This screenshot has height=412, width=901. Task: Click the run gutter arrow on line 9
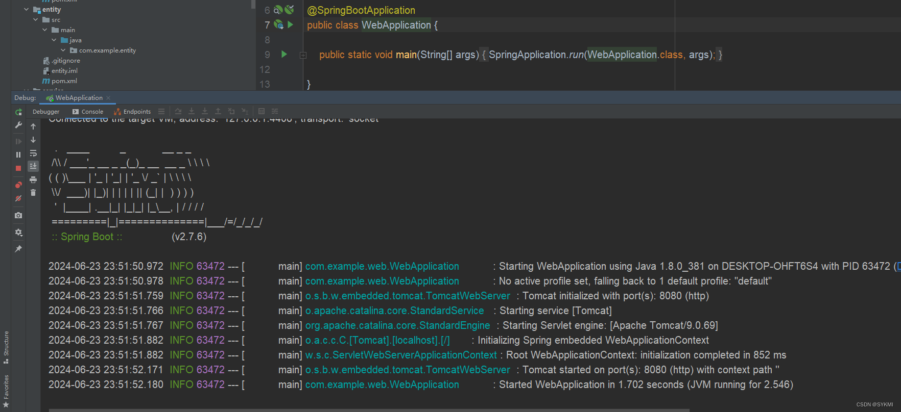284,54
